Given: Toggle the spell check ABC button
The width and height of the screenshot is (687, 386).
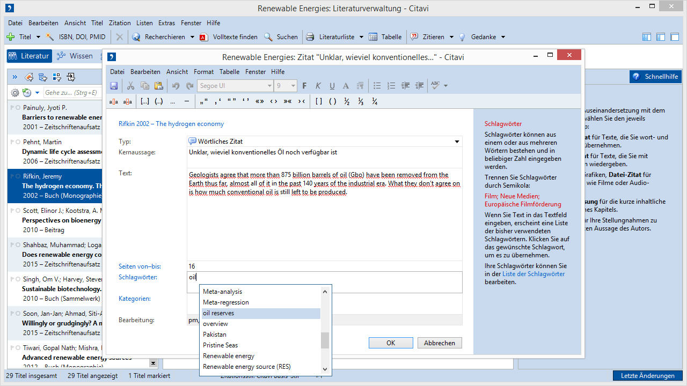Looking at the screenshot, I should [x=435, y=86].
